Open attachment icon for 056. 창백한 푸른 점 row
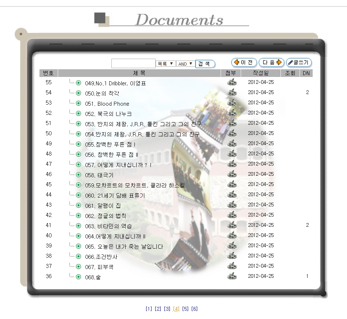The width and height of the screenshot is (347, 319). point(232,153)
